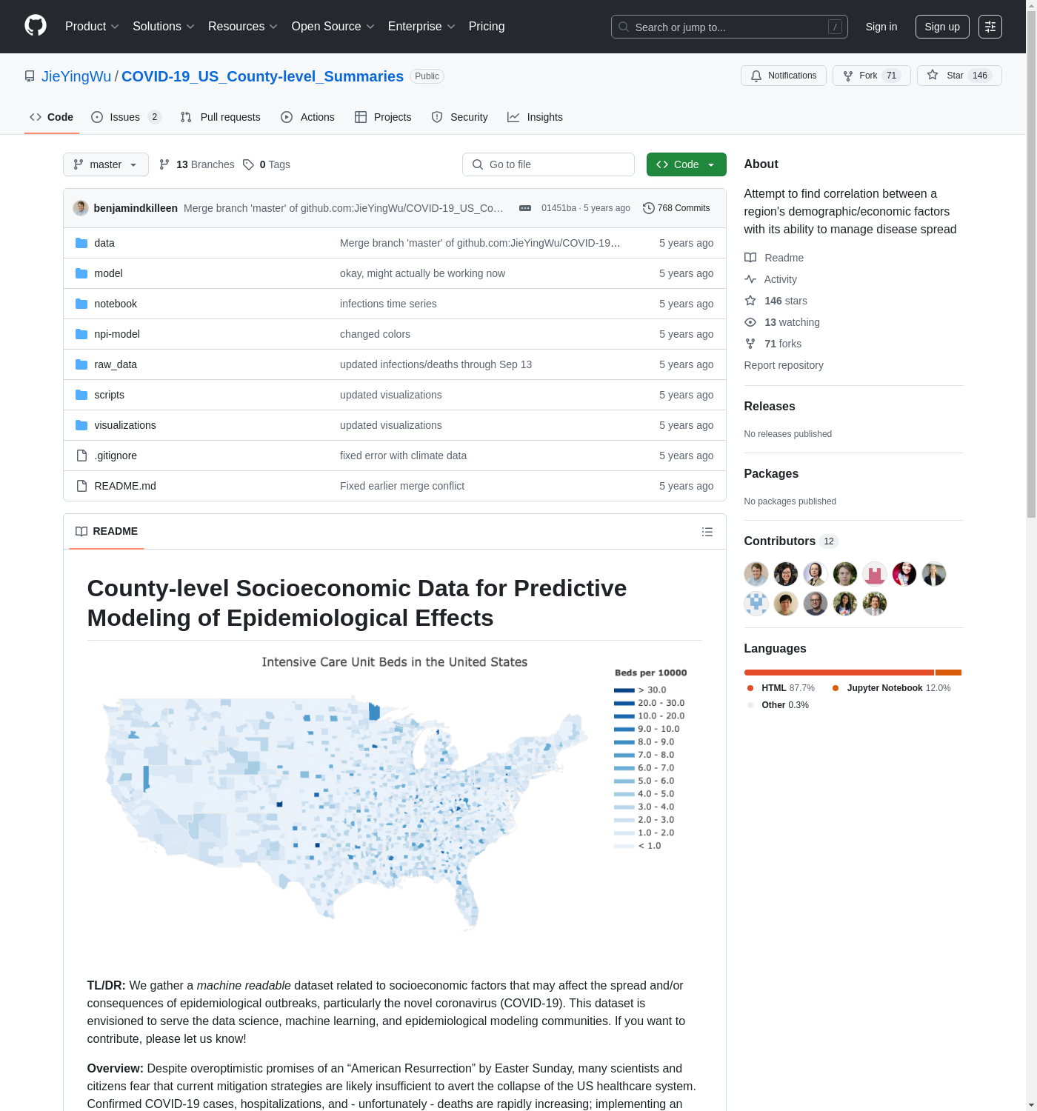1037x1111 pixels.
Task: Click the commit history clock icon
Action: pos(648,208)
